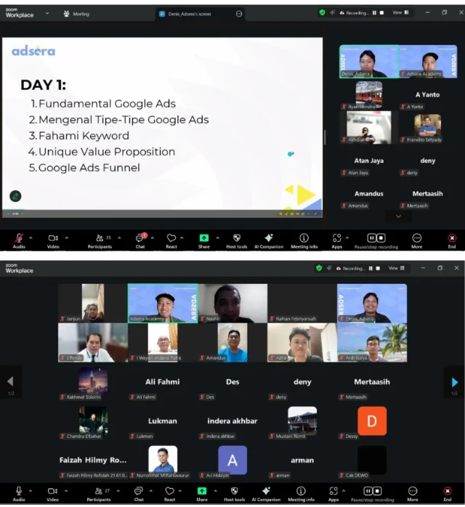Open Host tools in bottom window
The width and height of the screenshot is (465, 507).
[x=235, y=494]
